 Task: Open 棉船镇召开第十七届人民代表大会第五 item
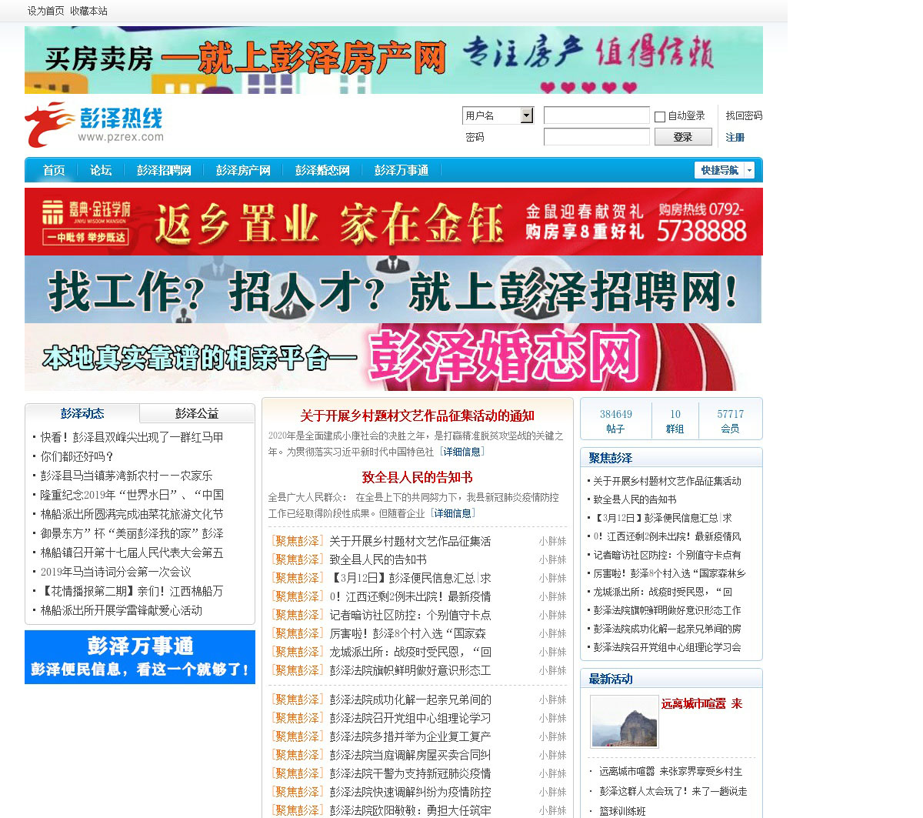point(132,553)
